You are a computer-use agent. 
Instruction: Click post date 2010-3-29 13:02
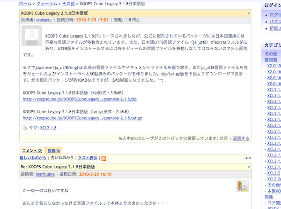click(92, 20)
